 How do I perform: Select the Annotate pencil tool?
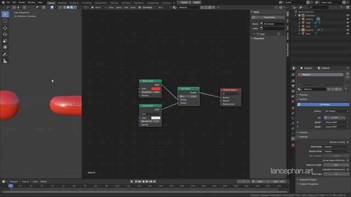[x=5, y=55]
